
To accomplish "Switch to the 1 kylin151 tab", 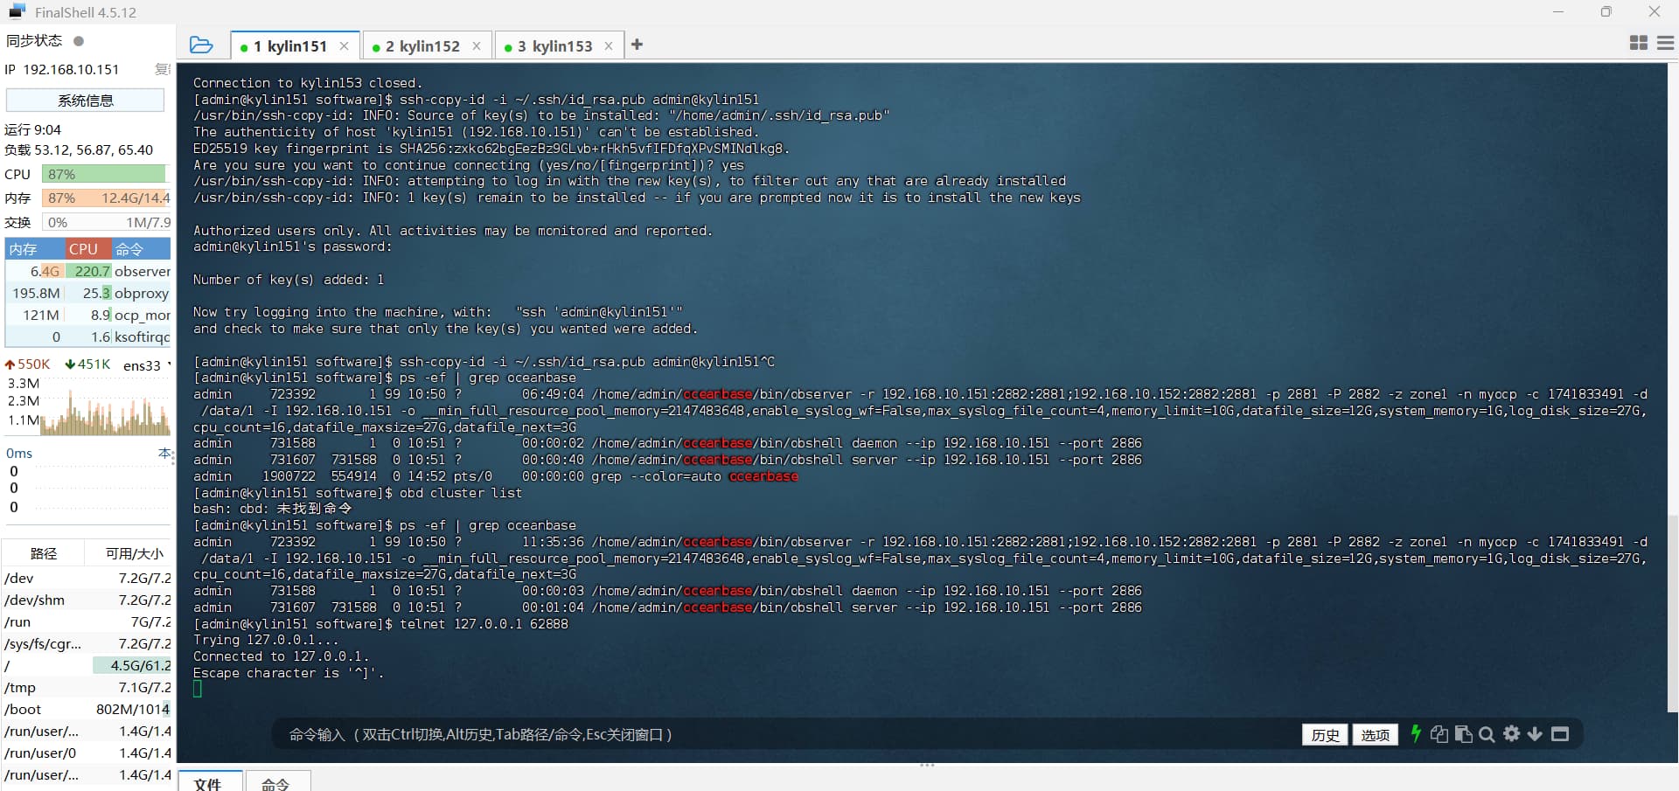I will 295,46.
